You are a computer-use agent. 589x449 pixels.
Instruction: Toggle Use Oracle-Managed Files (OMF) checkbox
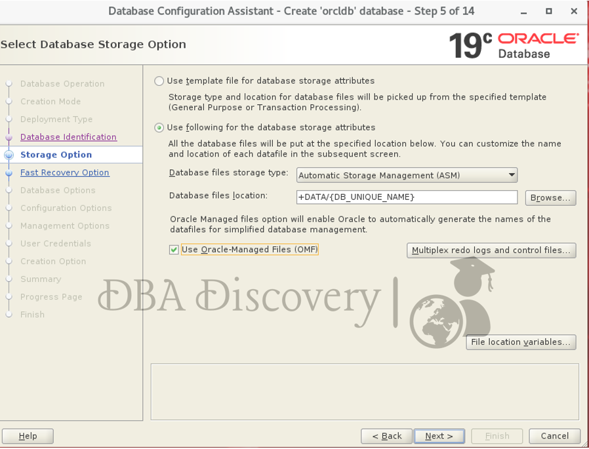click(x=174, y=250)
